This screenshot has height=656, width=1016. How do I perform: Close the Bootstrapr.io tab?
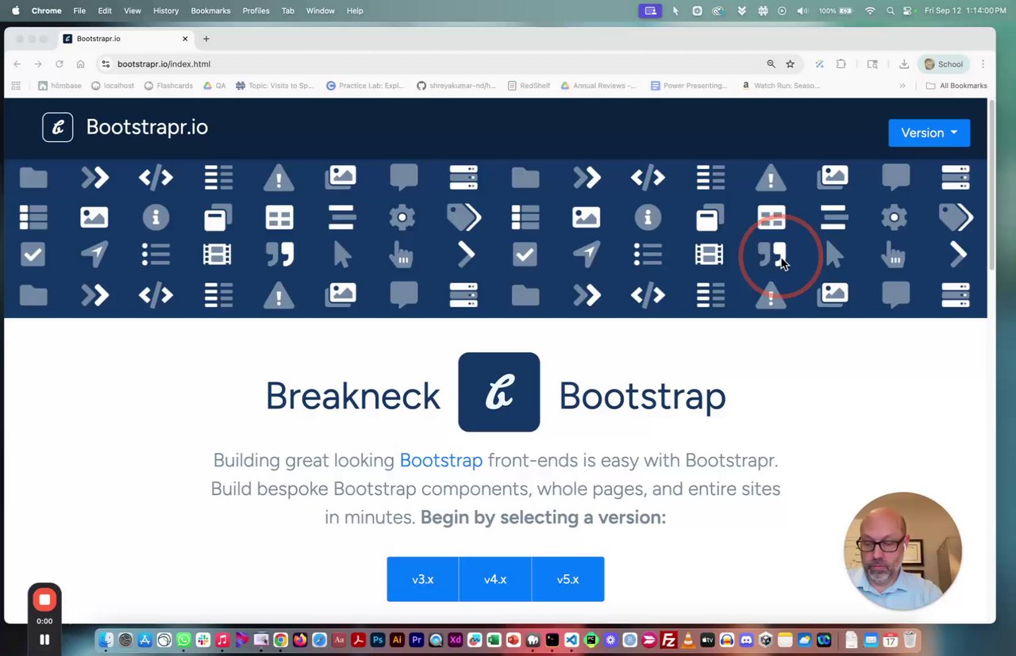(x=185, y=39)
